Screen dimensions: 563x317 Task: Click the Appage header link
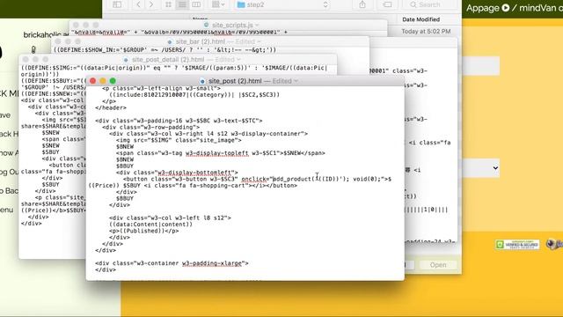coord(483,8)
